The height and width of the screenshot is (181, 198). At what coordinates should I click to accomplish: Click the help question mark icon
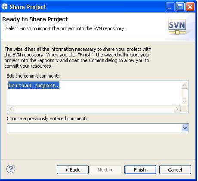11,169
